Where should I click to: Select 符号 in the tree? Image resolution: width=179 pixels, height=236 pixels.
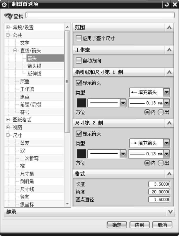(x=25, y=112)
